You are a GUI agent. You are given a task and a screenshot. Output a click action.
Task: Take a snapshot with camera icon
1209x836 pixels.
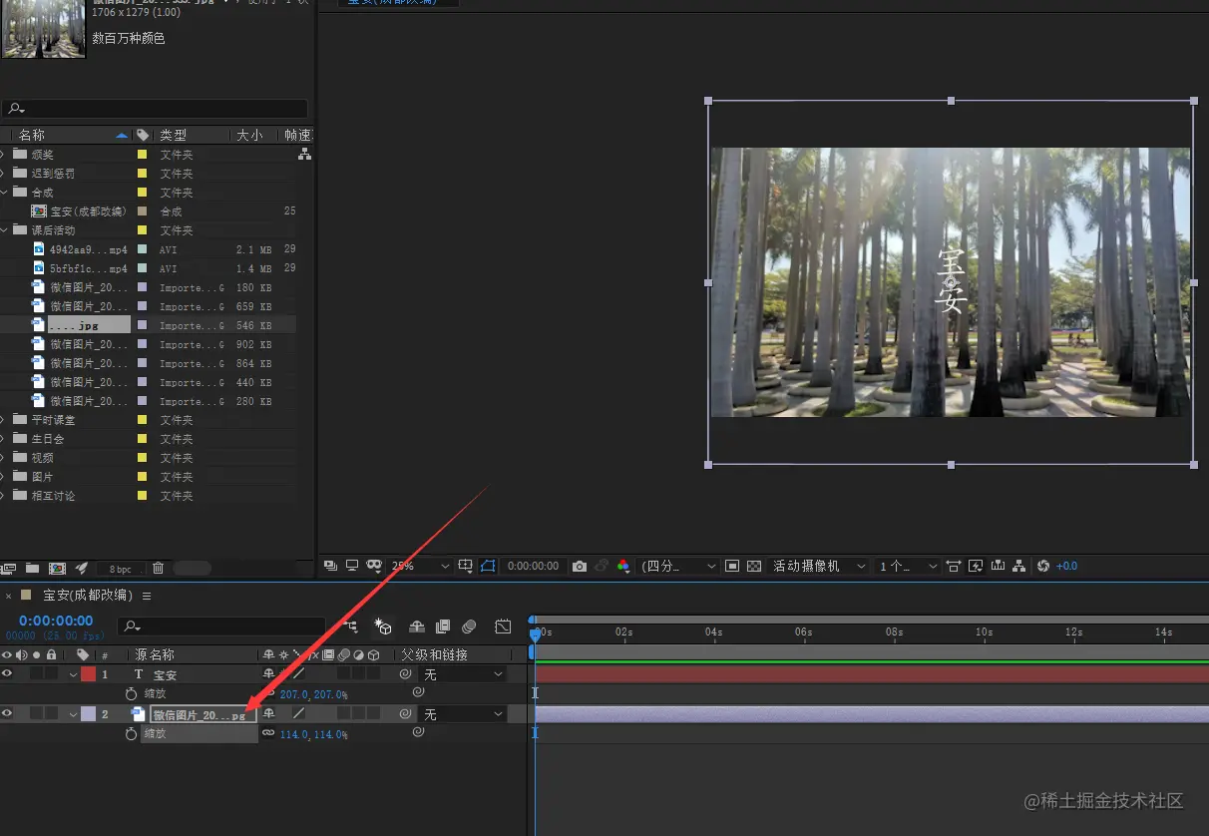coord(580,566)
